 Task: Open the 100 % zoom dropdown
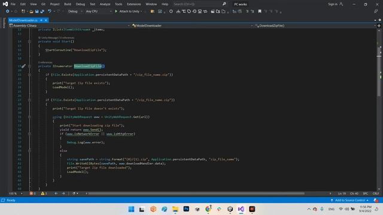coord(16,193)
